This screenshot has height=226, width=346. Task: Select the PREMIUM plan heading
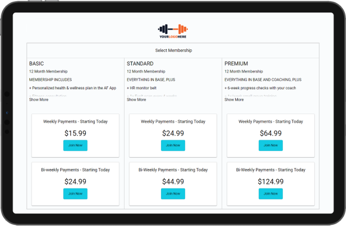coord(236,64)
